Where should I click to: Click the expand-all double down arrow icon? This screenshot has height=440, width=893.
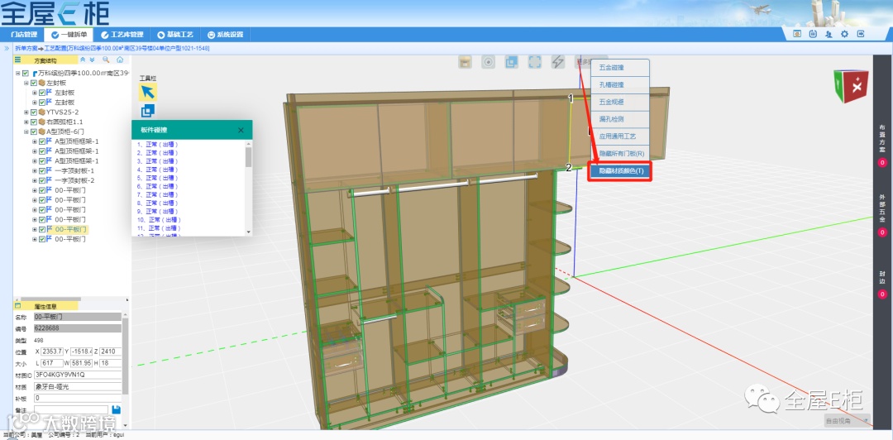[x=93, y=60]
